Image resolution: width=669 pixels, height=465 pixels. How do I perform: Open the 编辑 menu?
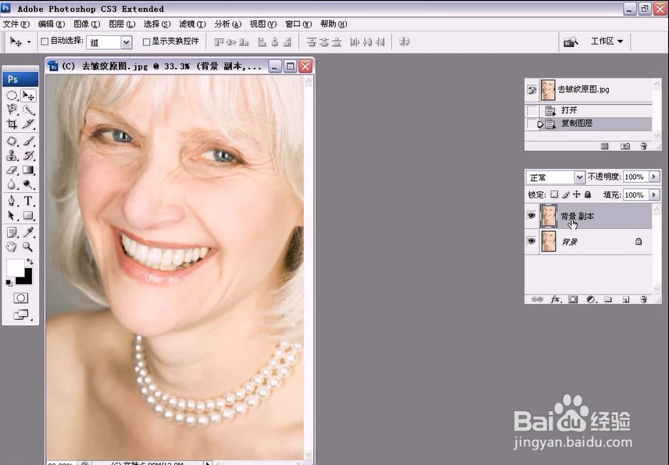point(52,24)
